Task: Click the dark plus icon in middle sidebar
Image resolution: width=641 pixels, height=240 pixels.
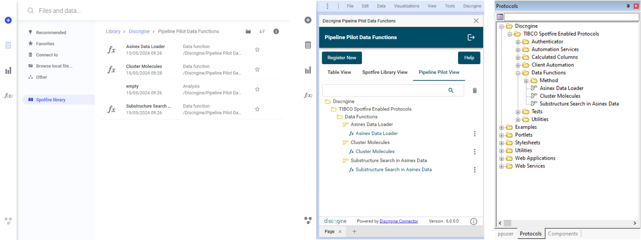Action: [308, 20]
